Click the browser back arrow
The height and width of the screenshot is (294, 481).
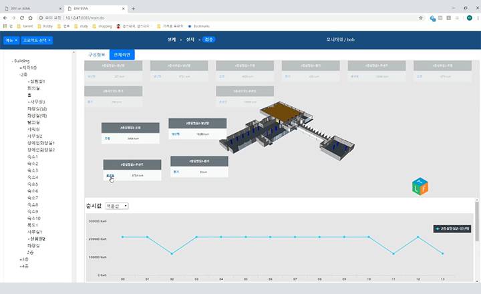[x=6, y=18]
